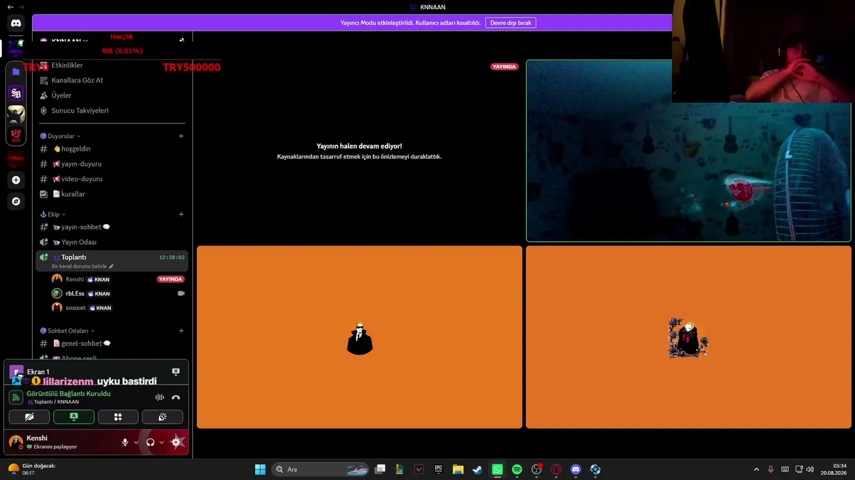The height and width of the screenshot is (480, 855).
Task: Deafen with the headphones button
Action: tap(150, 442)
